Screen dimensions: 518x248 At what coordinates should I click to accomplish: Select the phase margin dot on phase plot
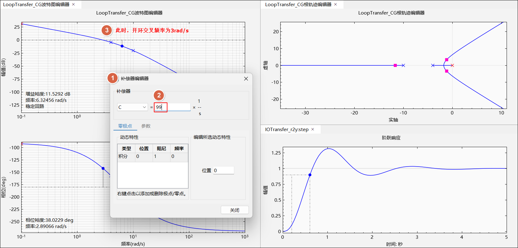(103, 168)
